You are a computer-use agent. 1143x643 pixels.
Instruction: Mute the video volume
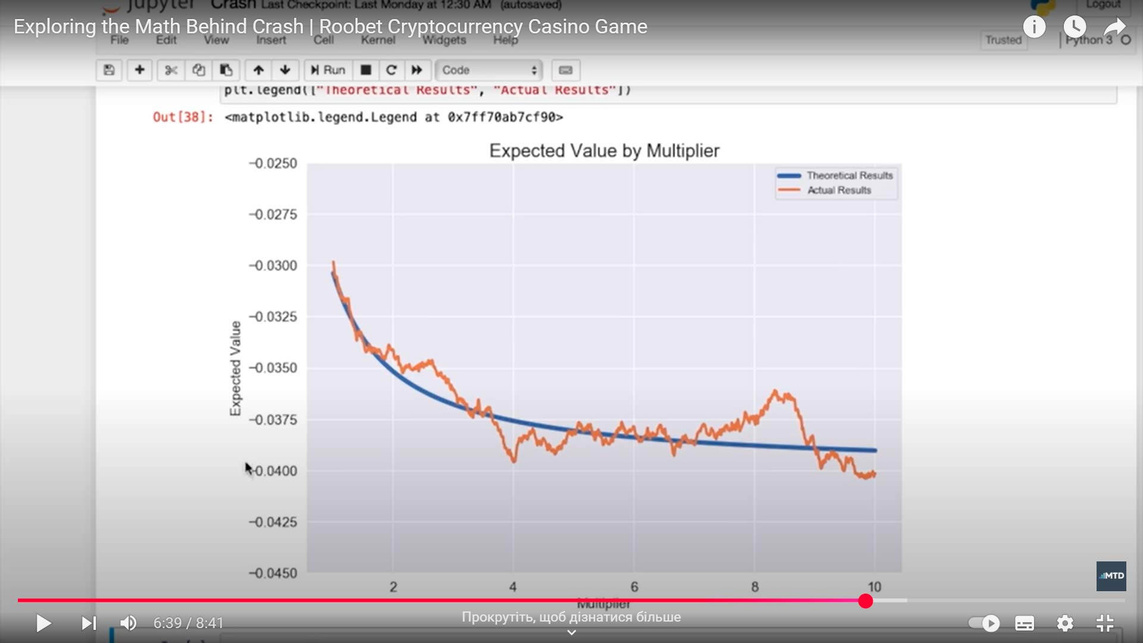[128, 623]
